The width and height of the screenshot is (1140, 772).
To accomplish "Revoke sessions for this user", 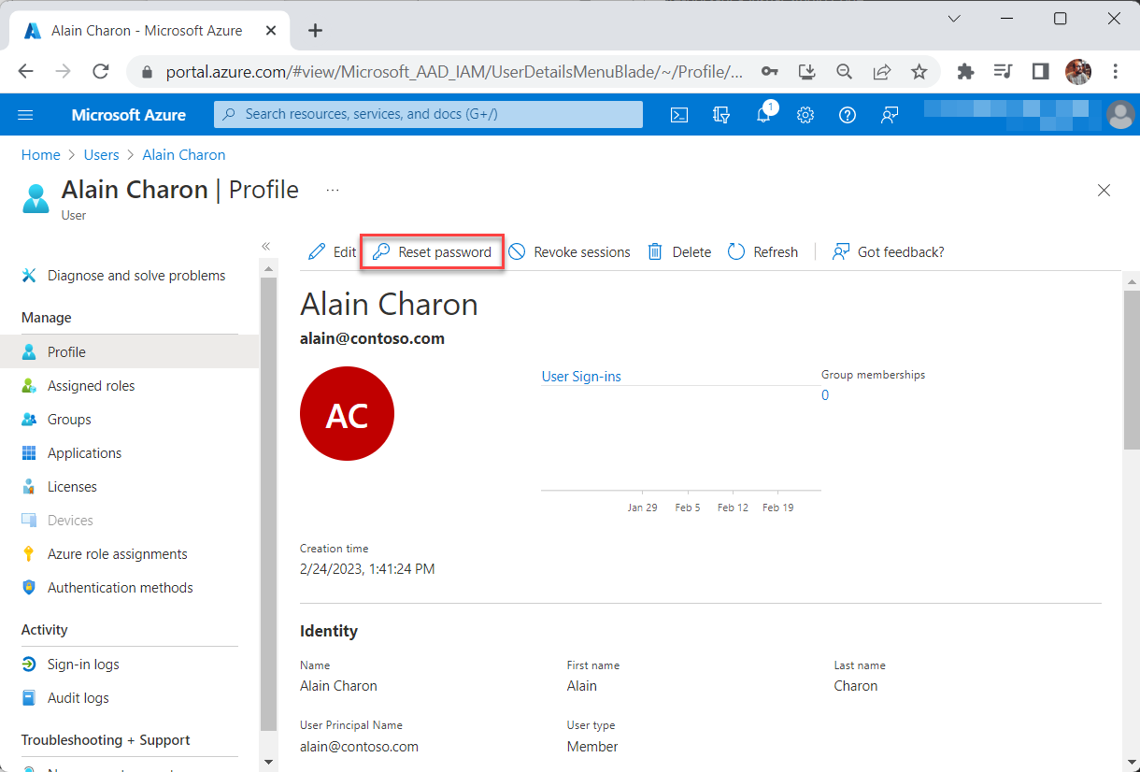I will tap(569, 252).
